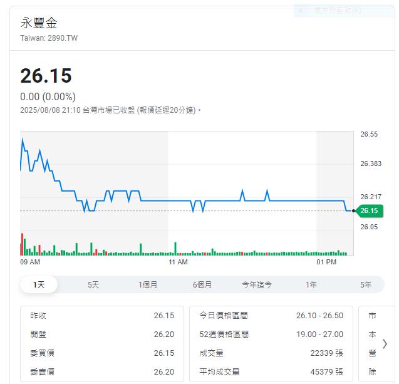
Task: Click the 01 PM time axis label
Action: click(326, 262)
